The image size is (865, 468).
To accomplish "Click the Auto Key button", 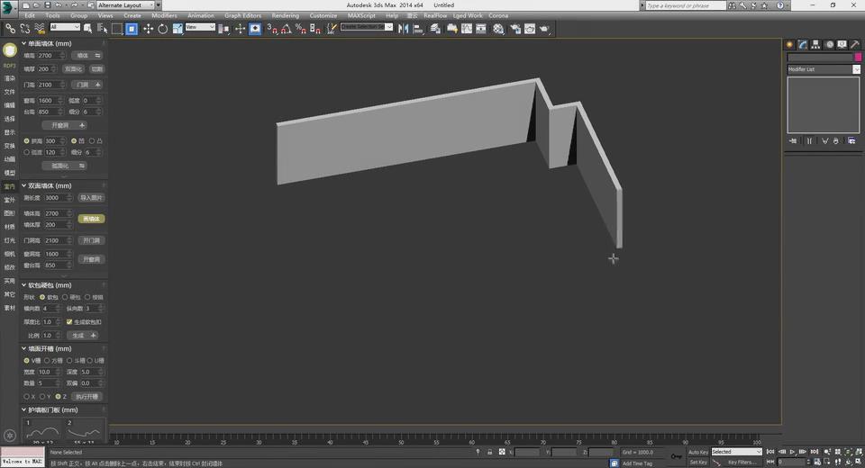I will point(697,452).
